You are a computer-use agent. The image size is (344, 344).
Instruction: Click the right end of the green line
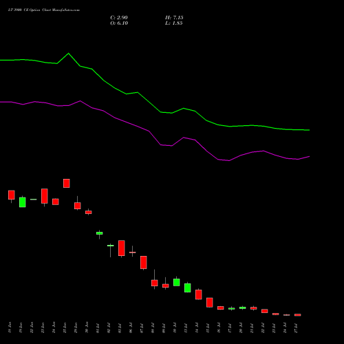(309, 130)
